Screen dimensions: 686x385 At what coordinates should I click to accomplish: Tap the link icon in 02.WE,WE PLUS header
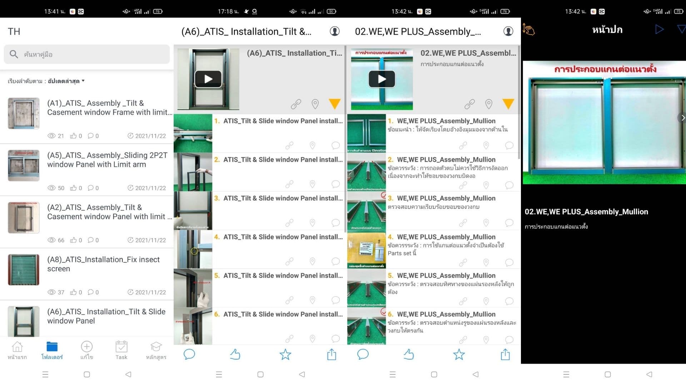469,104
